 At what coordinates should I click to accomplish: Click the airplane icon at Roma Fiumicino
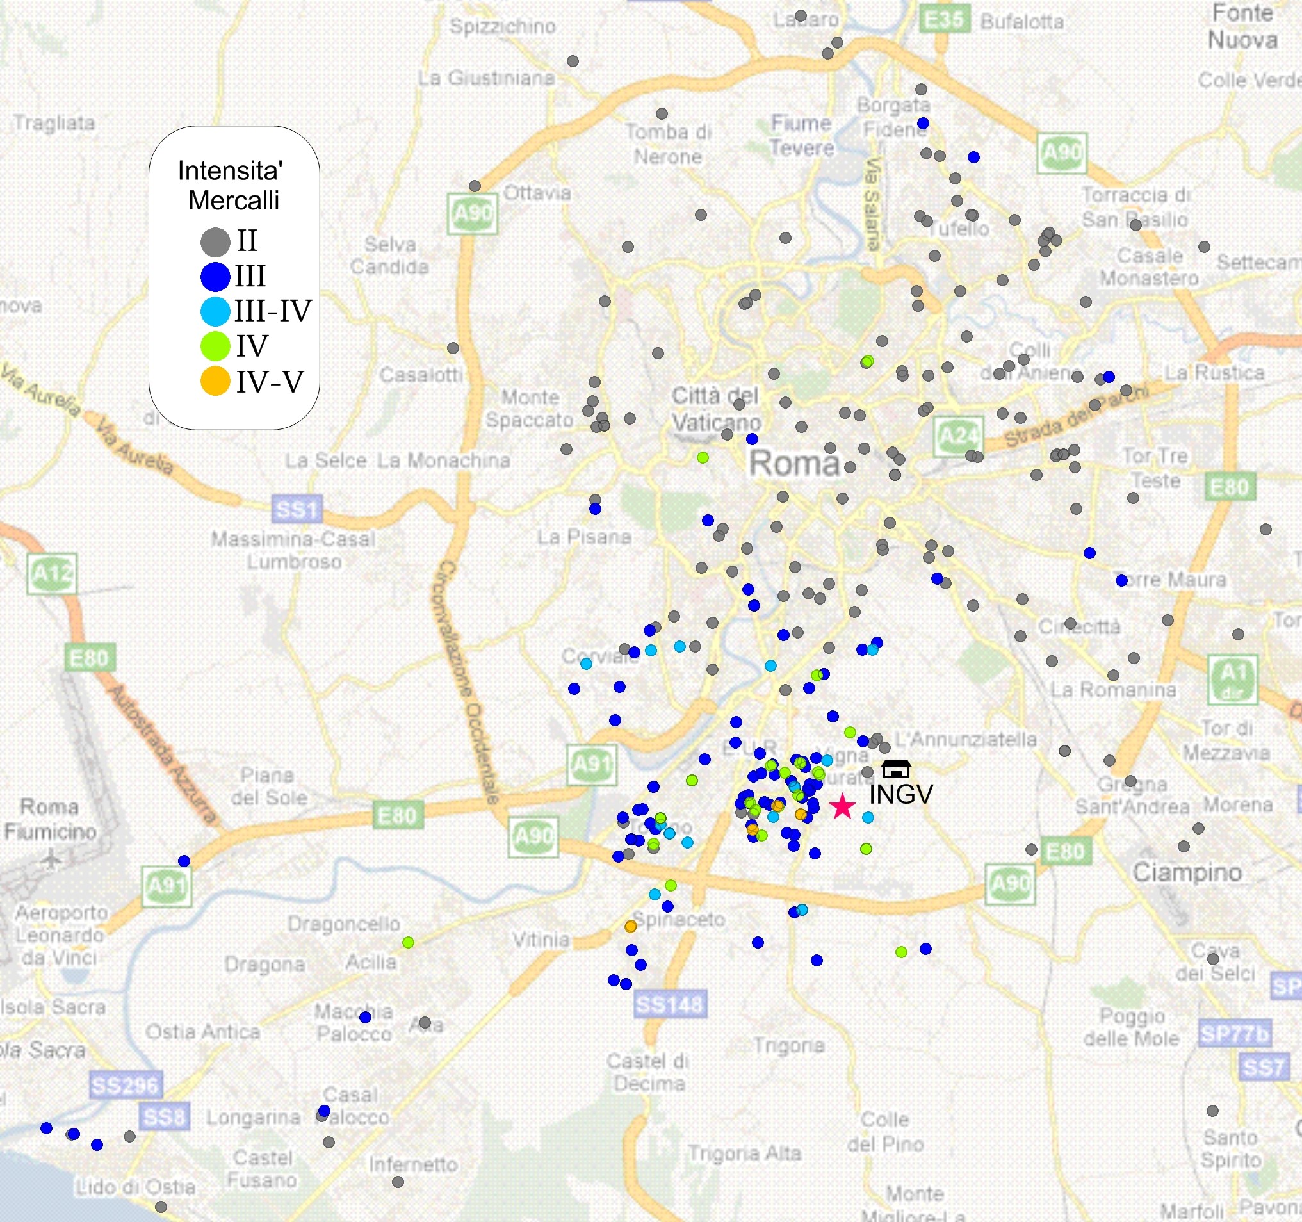click(51, 858)
